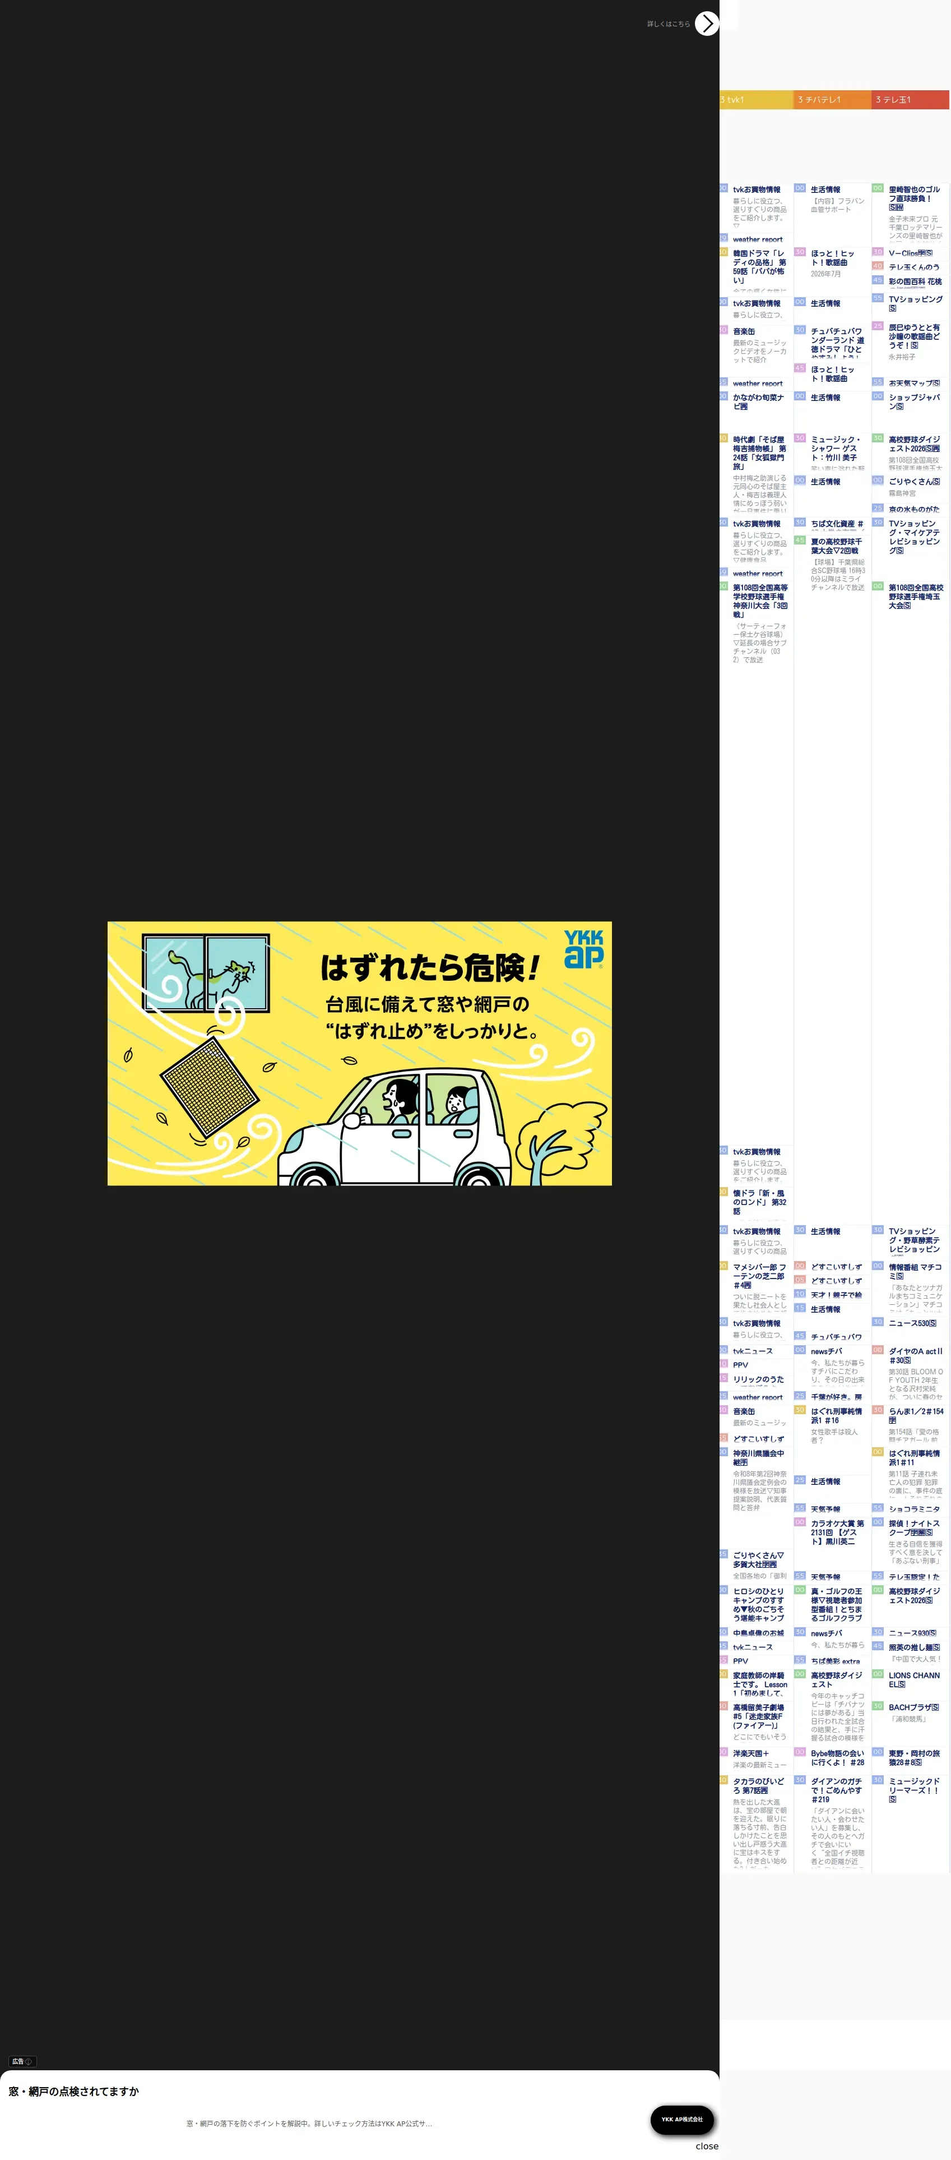Open the ショップジャパン program
This screenshot has width=951, height=2160.
[x=915, y=401]
